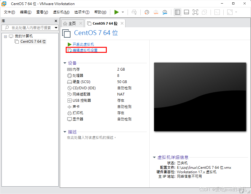The image size is (251, 194).
Task: Open the 文件(F) menu
Action: coord(10,12)
